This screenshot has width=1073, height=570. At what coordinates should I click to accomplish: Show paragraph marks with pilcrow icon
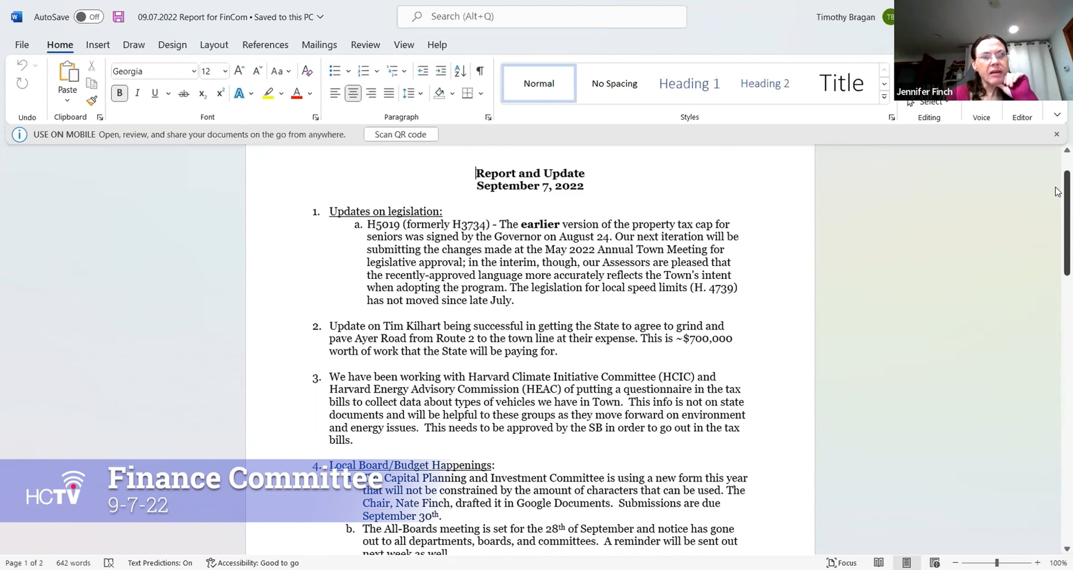click(480, 71)
